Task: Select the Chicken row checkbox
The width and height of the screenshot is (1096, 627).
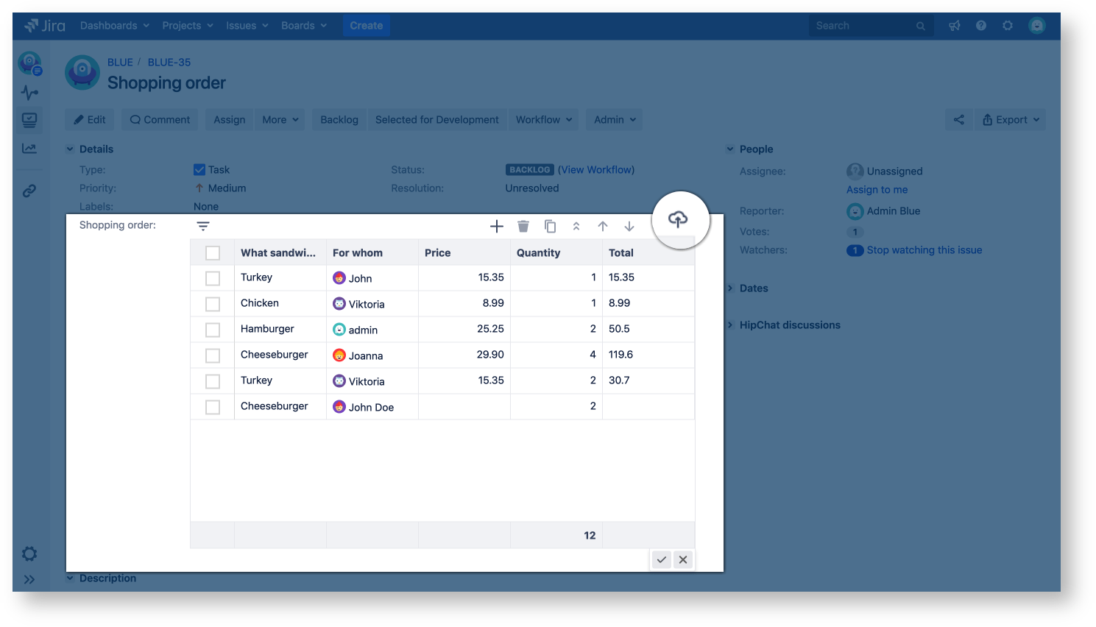Action: [x=213, y=304]
